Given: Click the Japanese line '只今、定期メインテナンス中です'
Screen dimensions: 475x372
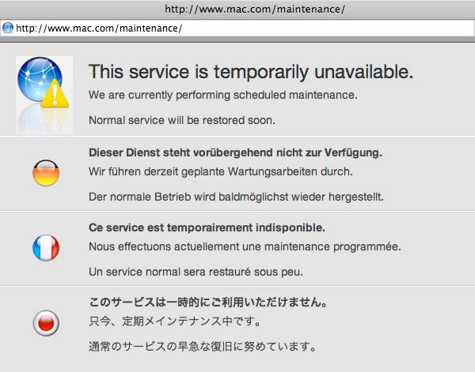Looking at the screenshot, I should point(173,321).
